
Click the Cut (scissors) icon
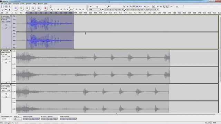(x=127, y=7)
